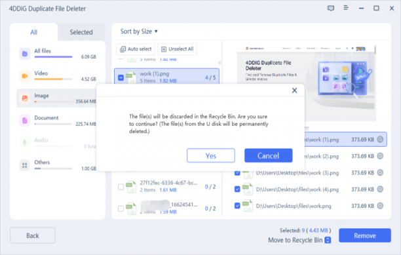Click the All files category icon
The height and width of the screenshot is (255, 401).
(x=25, y=54)
